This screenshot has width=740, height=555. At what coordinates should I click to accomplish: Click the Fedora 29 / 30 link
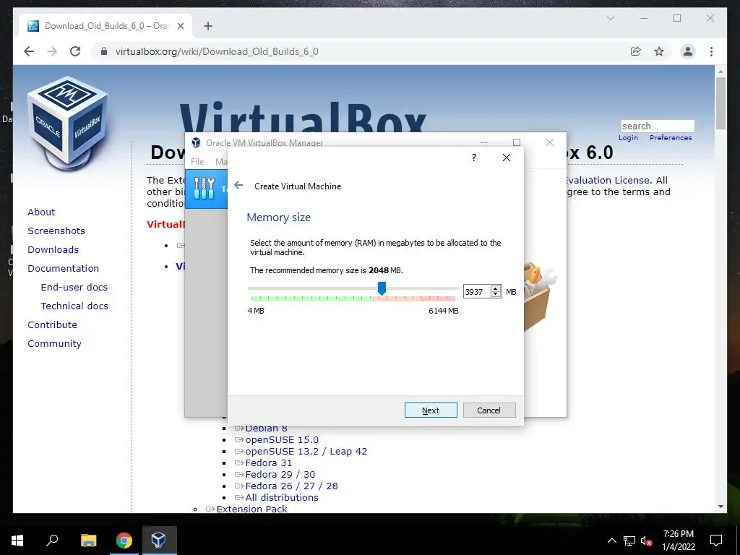(x=280, y=474)
